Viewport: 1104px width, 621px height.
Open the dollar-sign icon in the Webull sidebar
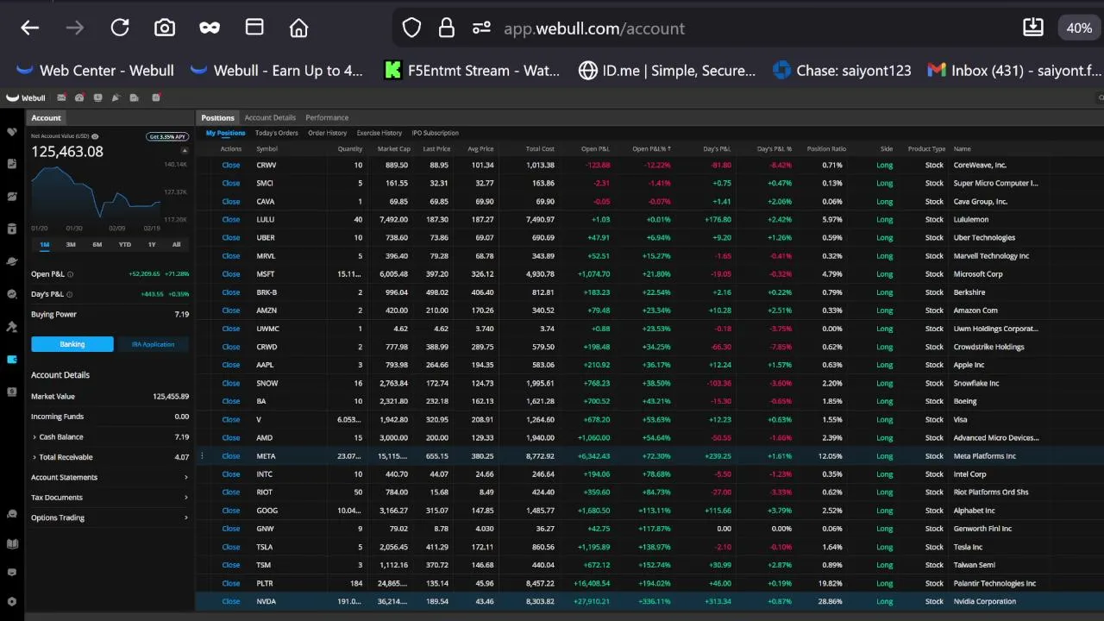pos(12,392)
